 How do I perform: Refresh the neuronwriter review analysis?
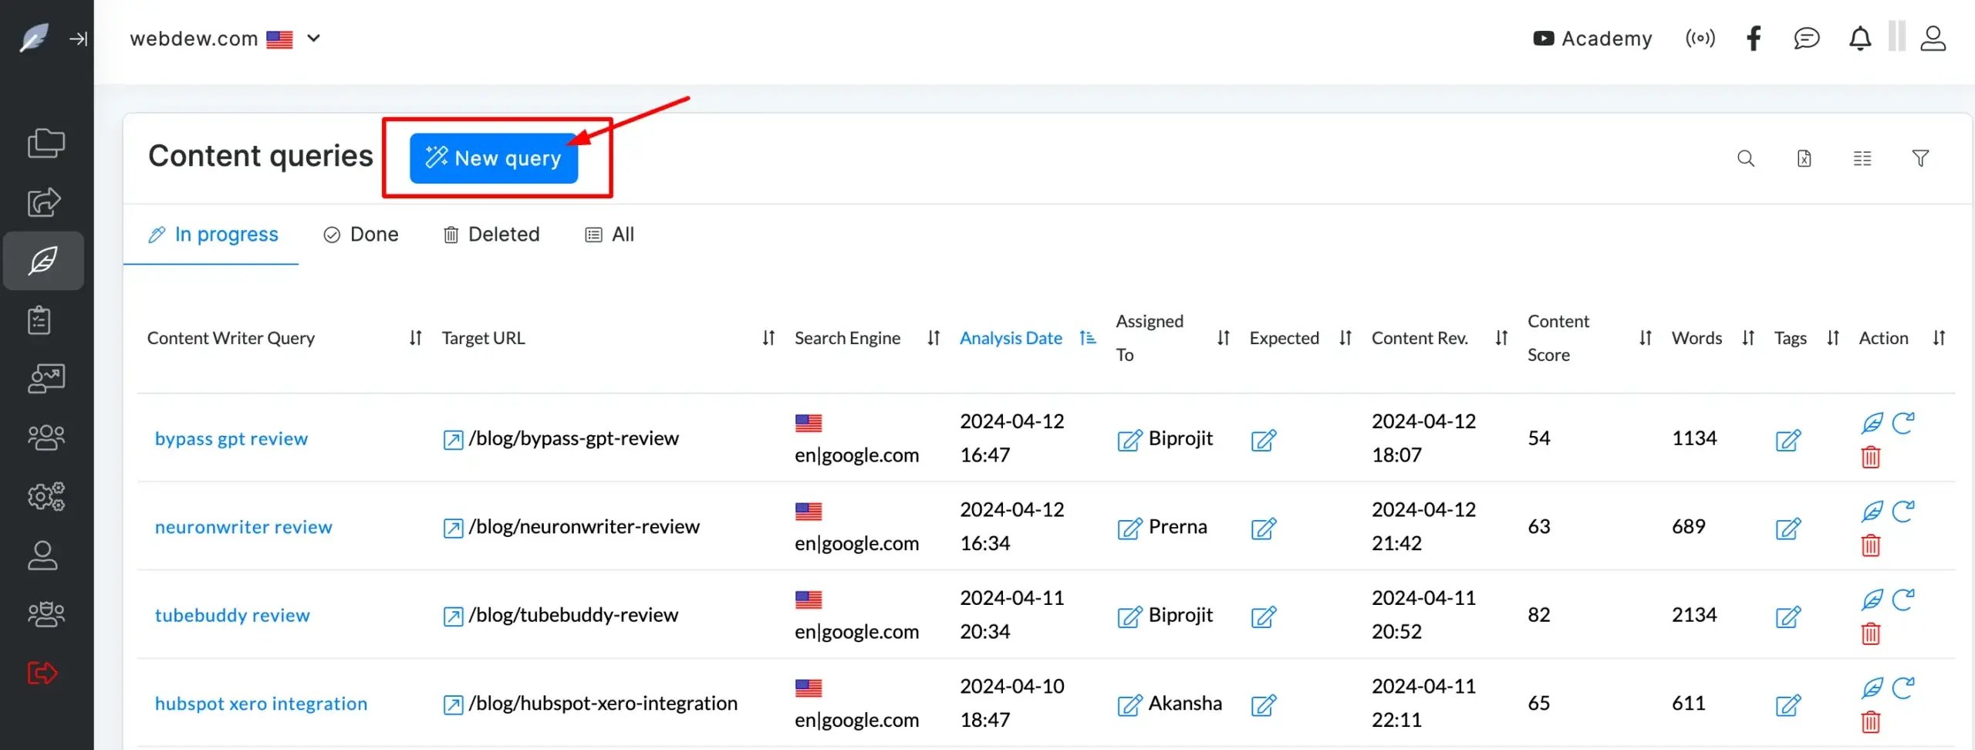pos(1902,511)
